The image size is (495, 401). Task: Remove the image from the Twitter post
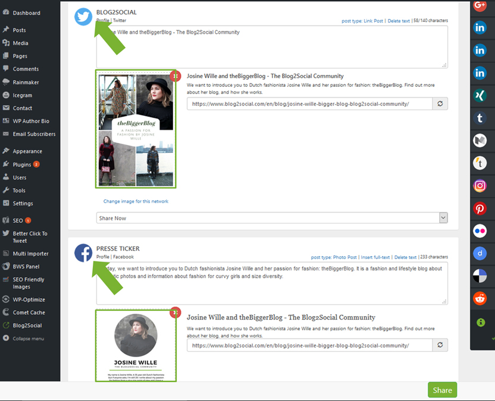[x=176, y=75]
